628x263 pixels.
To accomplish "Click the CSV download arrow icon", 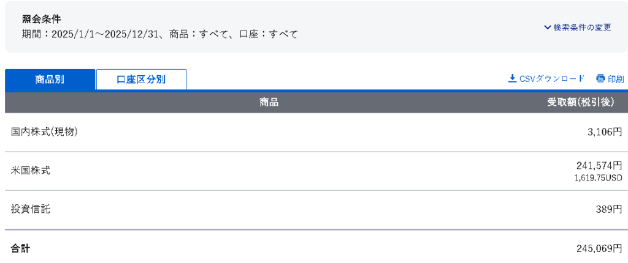I will [x=513, y=79].
